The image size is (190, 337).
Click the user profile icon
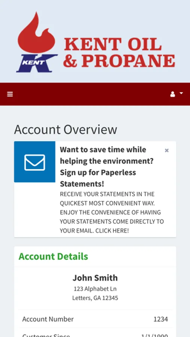pyautogui.click(x=172, y=94)
